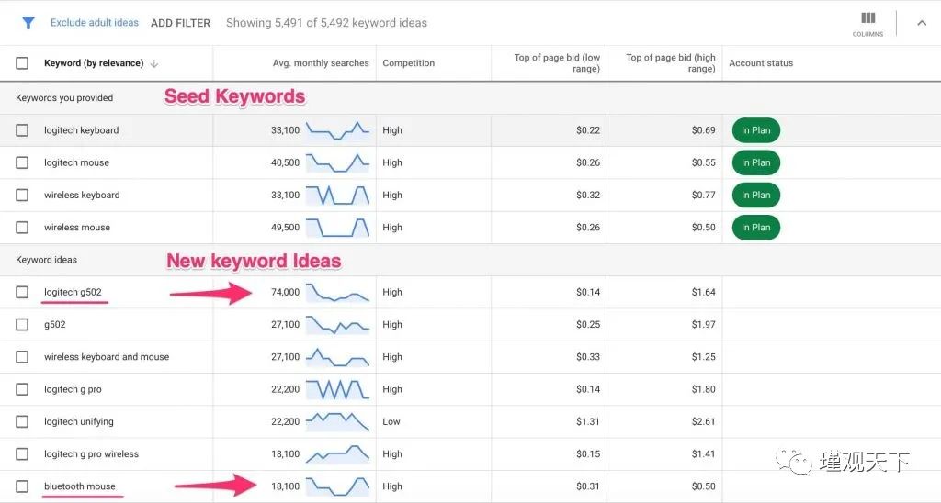Click the ADD FILTER button
This screenshot has height=503, width=941.
[180, 23]
